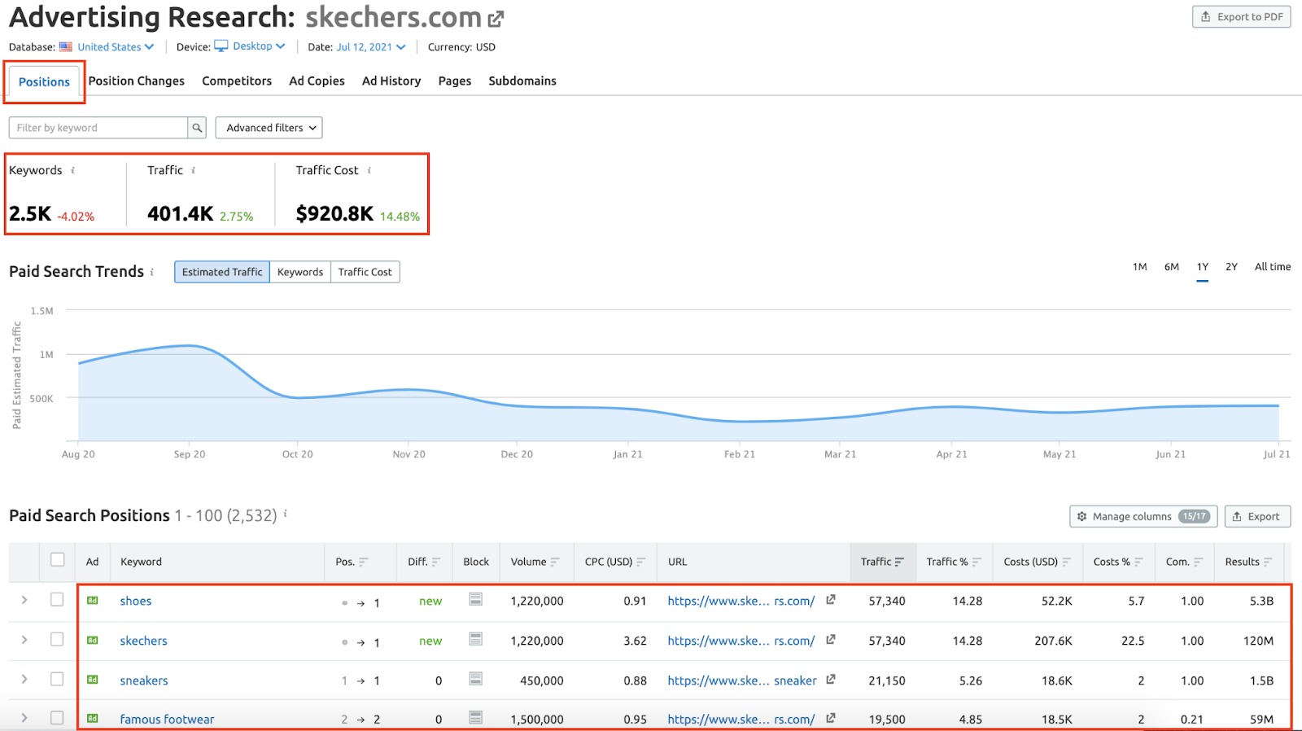Check the box for the shoes row
The height and width of the screenshot is (731, 1302).
[57, 599]
